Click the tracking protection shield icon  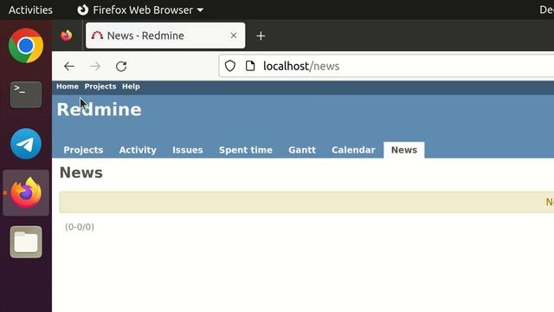point(230,66)
